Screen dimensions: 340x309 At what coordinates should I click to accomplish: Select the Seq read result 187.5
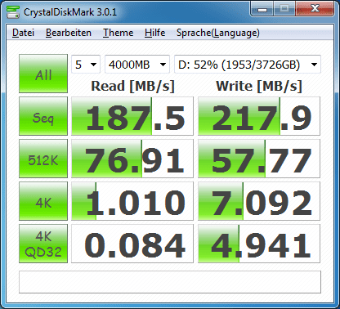(x=132, y=116)
